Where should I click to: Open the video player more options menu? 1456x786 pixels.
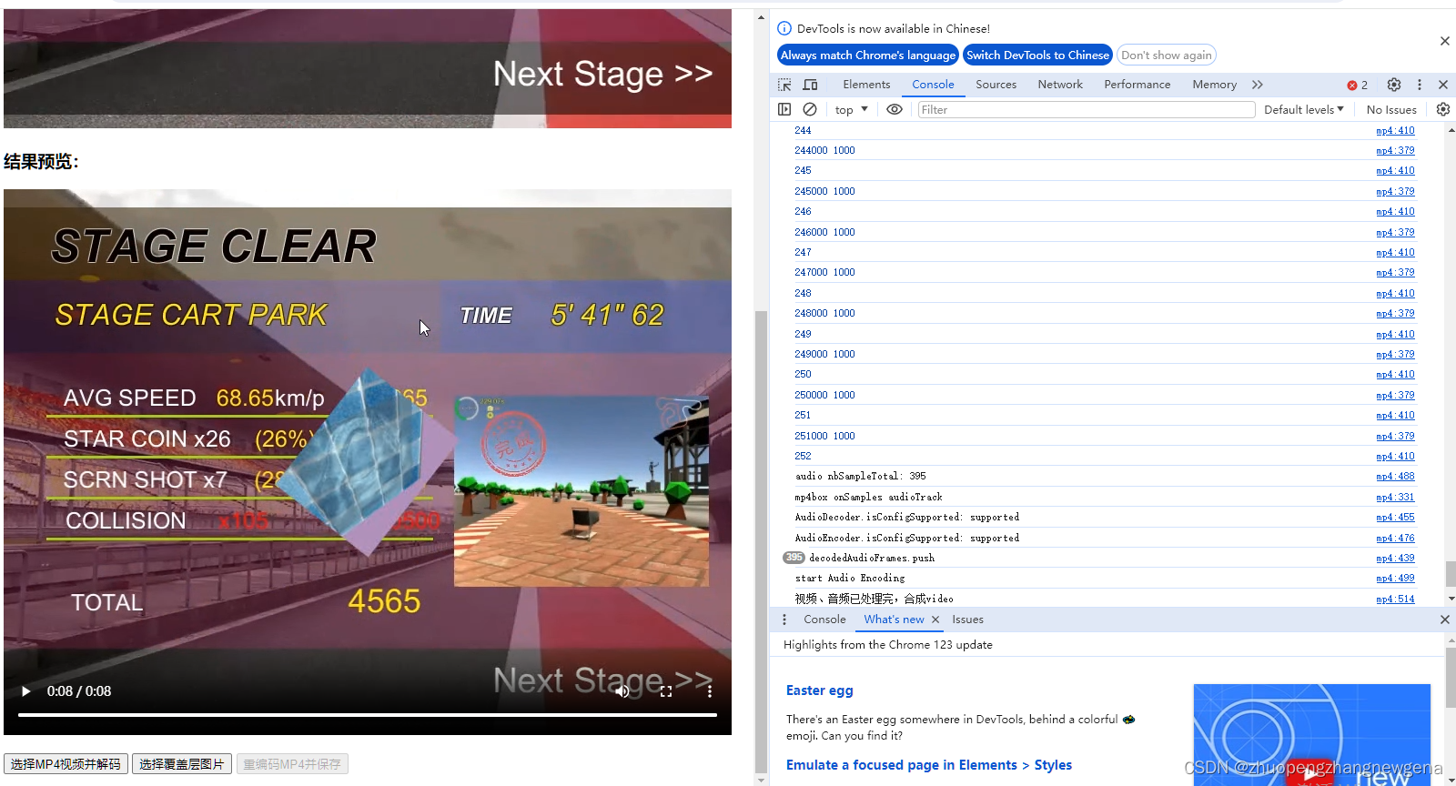[x=710, y=691]
